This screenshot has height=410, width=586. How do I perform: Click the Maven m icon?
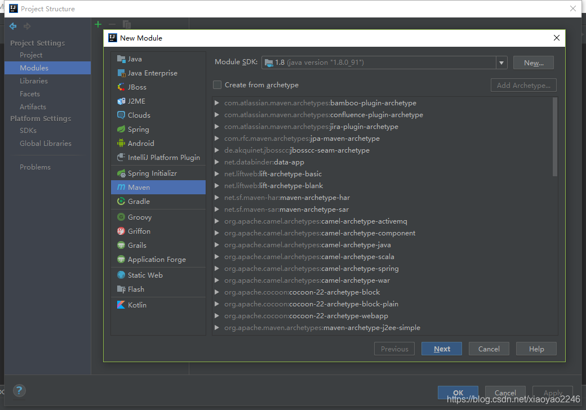[x=121, y=187]
